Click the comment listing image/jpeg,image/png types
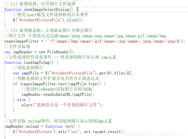 tap(85, 36)
